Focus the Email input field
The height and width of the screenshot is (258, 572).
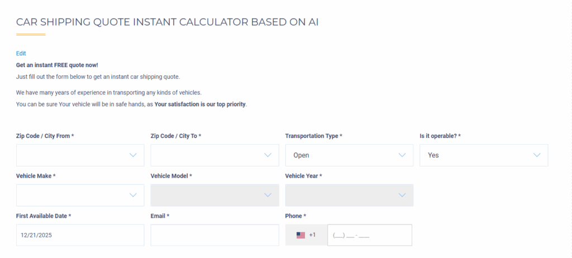point(214,235)
